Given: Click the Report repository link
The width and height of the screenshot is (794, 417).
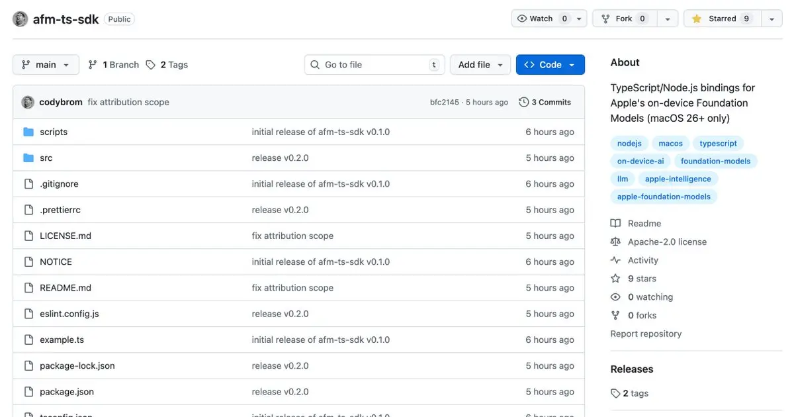Looking at the screenshot, I should (646, 334).
